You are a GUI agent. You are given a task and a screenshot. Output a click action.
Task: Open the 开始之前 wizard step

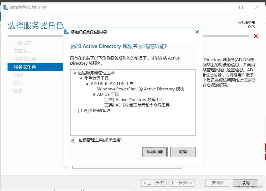point(23,43)
